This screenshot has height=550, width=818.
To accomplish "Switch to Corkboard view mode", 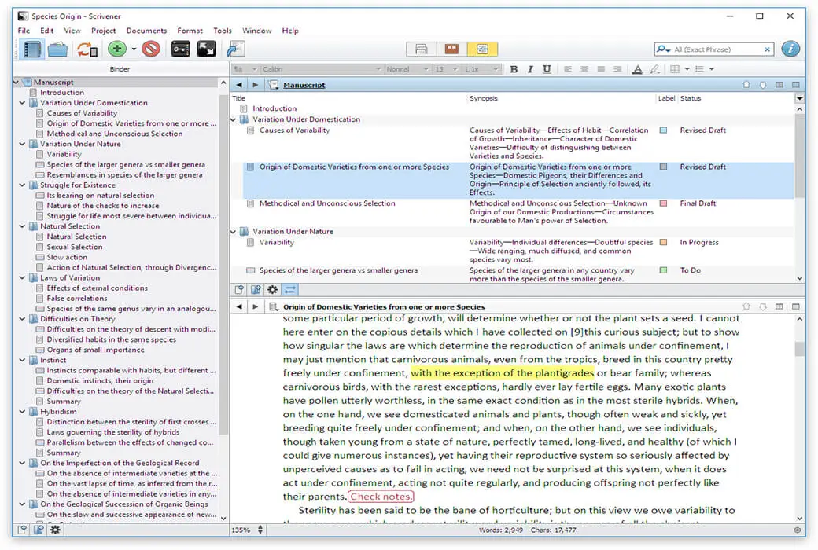I will point(451,49).
